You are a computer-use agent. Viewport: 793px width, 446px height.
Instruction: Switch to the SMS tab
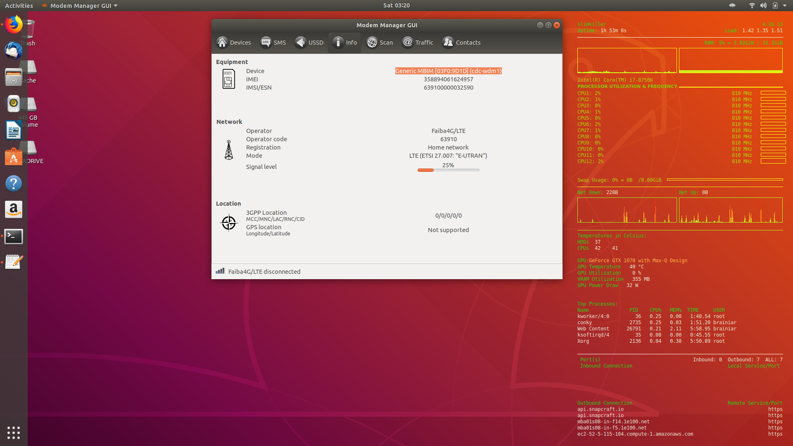pos(273,42)
